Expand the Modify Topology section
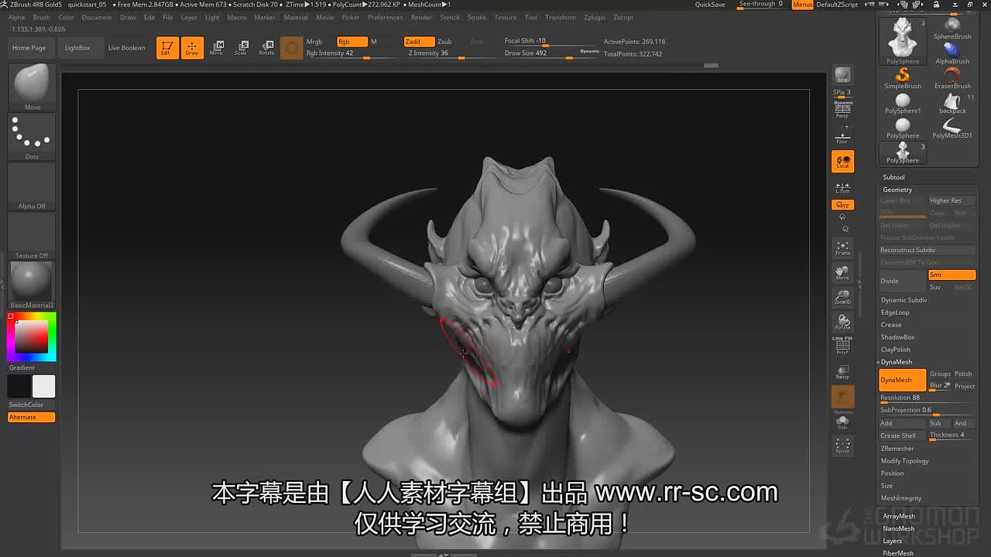The height and width of the screenshot is (557, 991). pos(904,461)
